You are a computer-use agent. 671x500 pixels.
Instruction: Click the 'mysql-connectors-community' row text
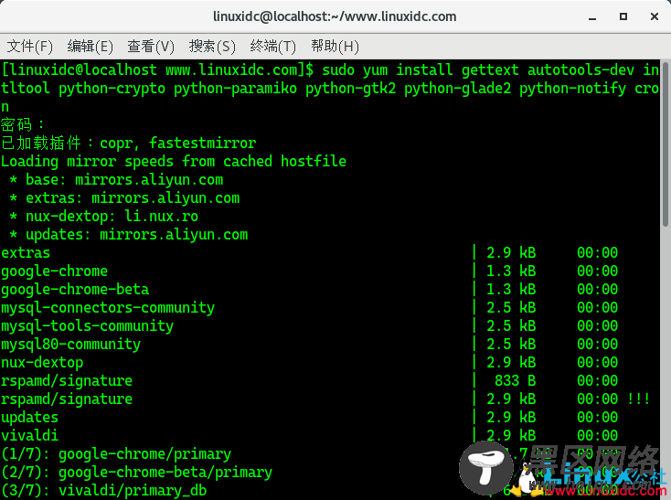tap(108, 308)
